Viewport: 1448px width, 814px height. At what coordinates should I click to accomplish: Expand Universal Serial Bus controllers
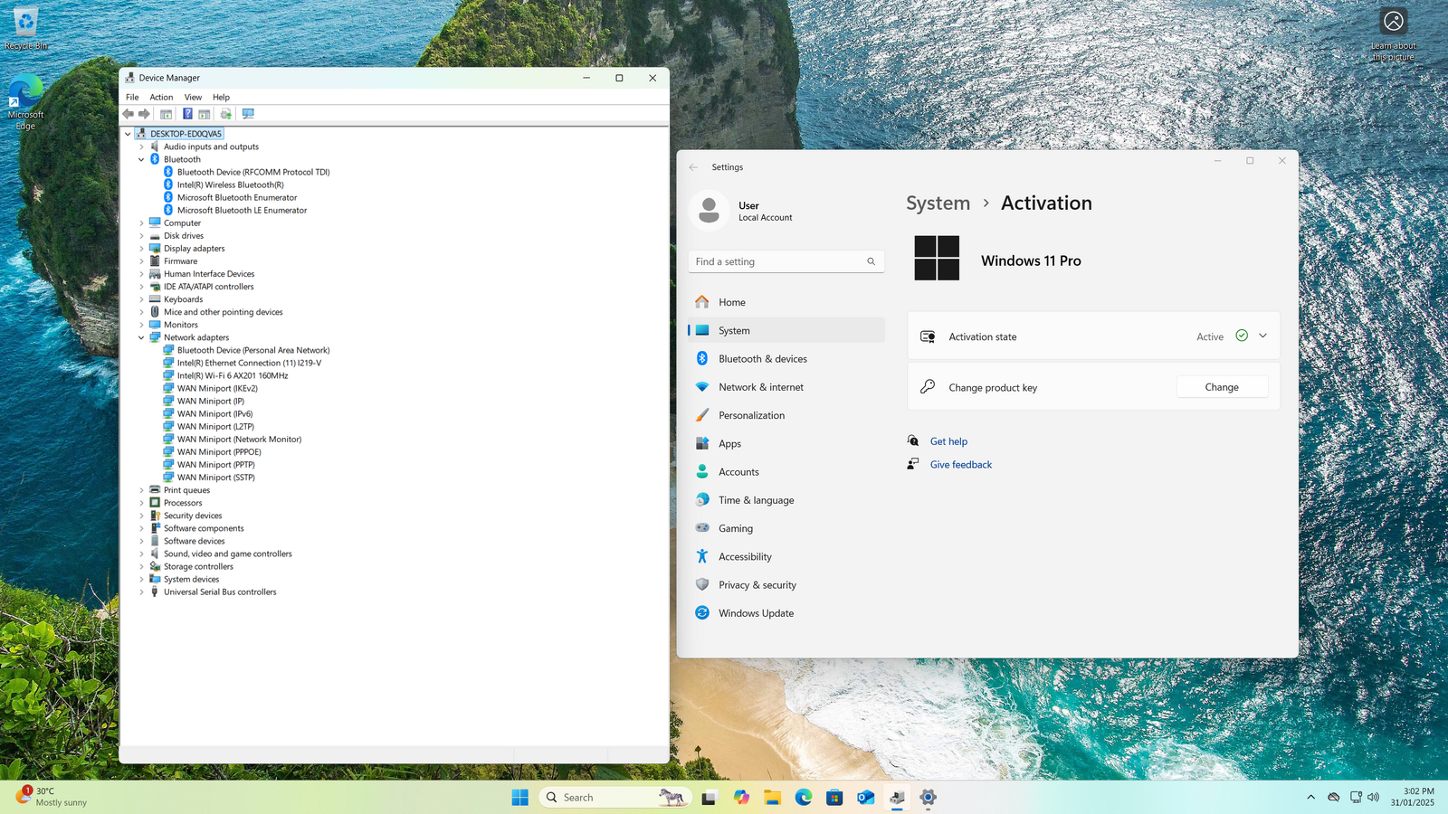click(141, 592)
